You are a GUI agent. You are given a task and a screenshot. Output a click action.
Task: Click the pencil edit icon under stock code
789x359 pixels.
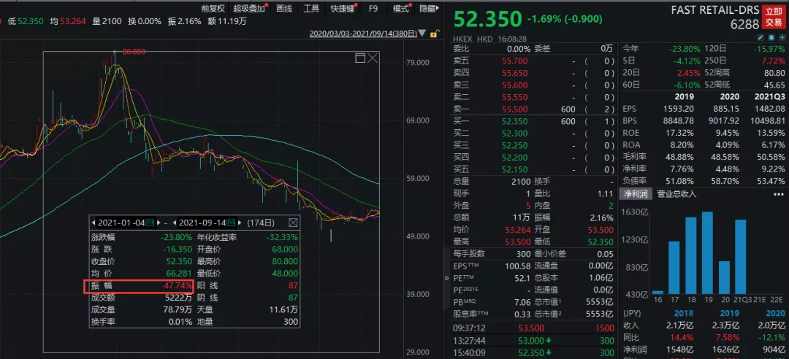pyautogui.click(x=761, y=36)
